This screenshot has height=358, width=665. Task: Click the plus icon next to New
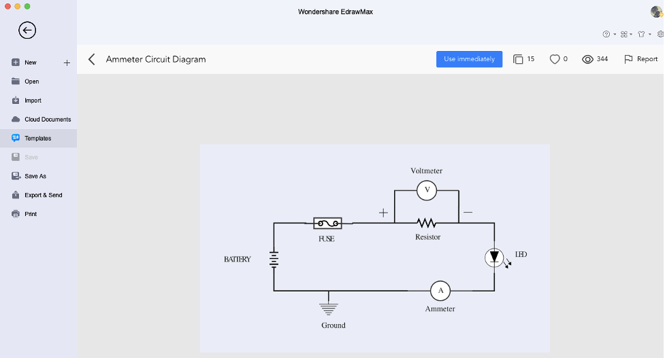tap(67, 62)
